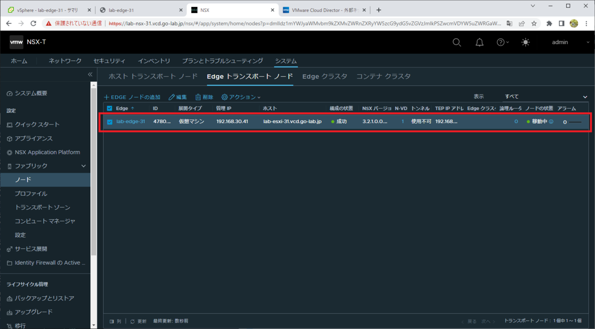The height and width of the screenshot is (329, 595).
Task: Toggle the light/dark theme sun icon
Action: tap(526, 42)
